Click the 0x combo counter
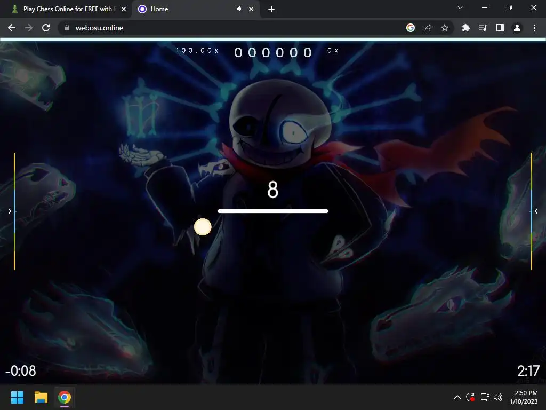 (x=333, y=51)
